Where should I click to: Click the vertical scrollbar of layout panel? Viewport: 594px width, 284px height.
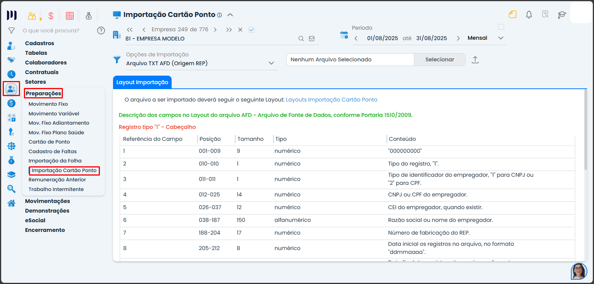click(586, 131)
